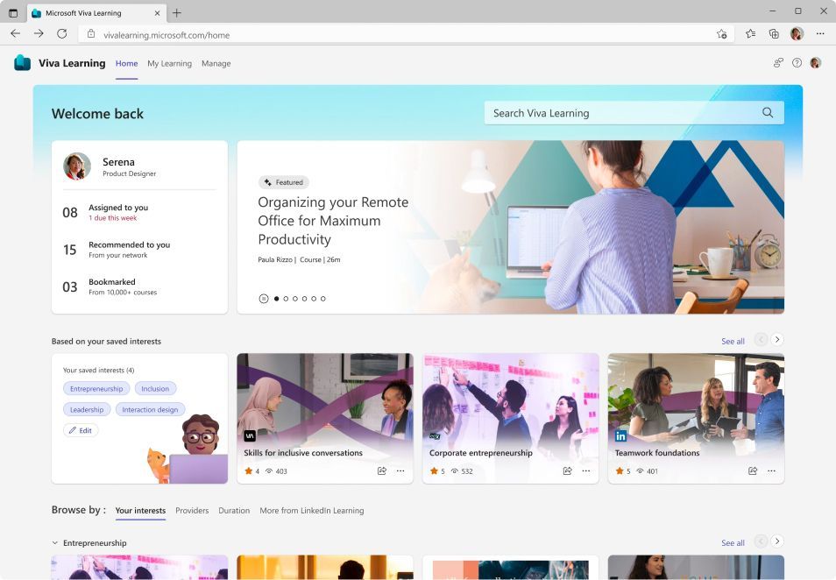836x580 pixels.
Task: Open More from LinkedIn Learning tab
Action: point(312,510)
